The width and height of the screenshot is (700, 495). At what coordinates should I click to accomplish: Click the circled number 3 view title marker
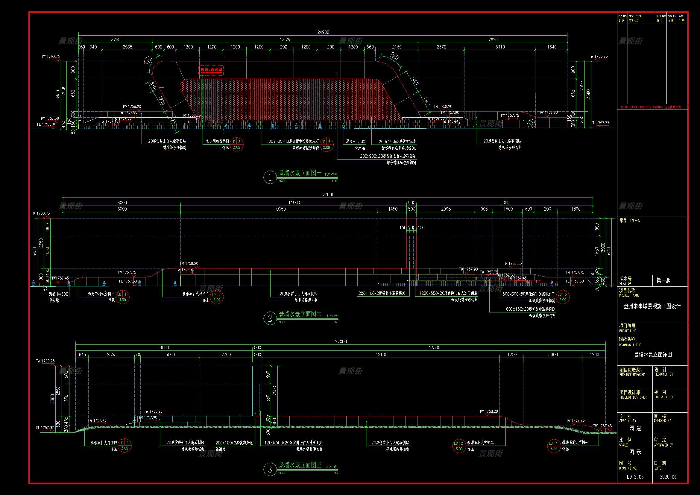point(270,469)
